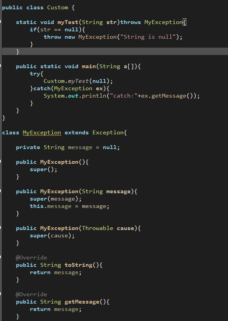Click 'cause' parameter name in constructor signature
This screenshot has width=228, height=321.
[125, 228]
